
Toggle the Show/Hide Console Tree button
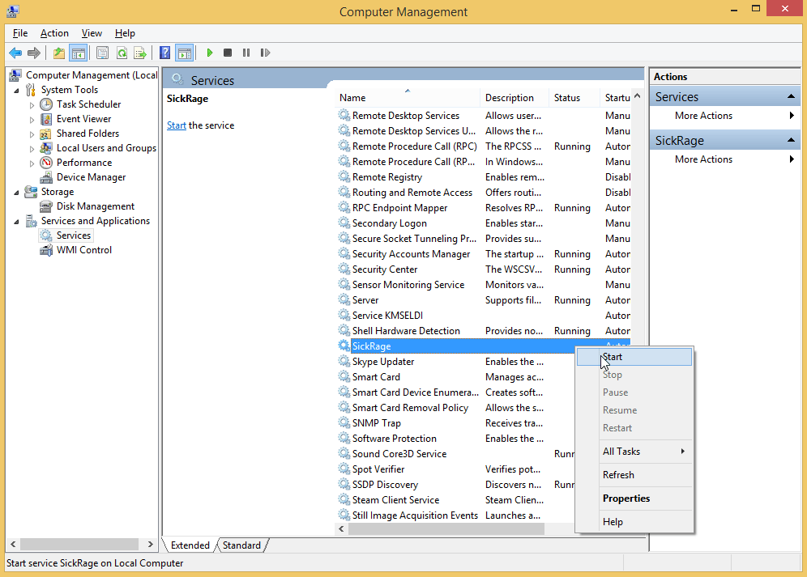pos(78,53)
